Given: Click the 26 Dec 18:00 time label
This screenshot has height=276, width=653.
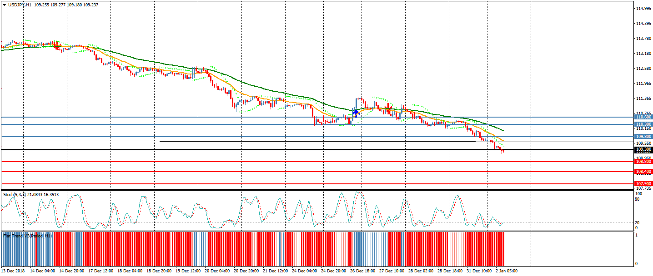Looking at the screenshot, I should 362,271.
